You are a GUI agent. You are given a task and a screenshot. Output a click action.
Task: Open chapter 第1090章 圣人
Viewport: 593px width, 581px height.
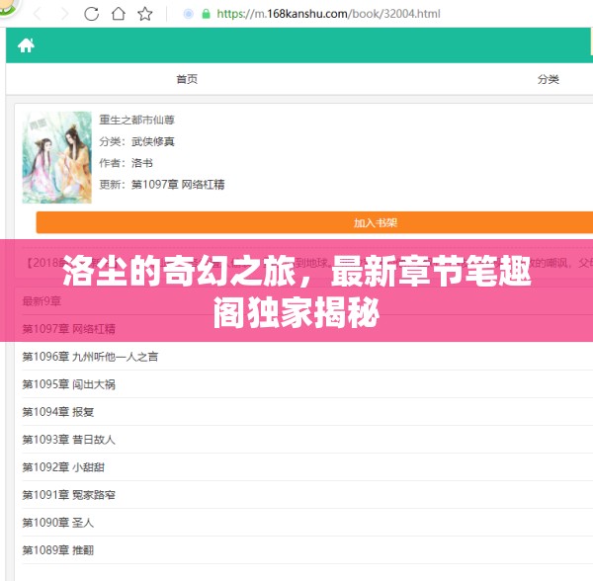(x=58, y=523)
